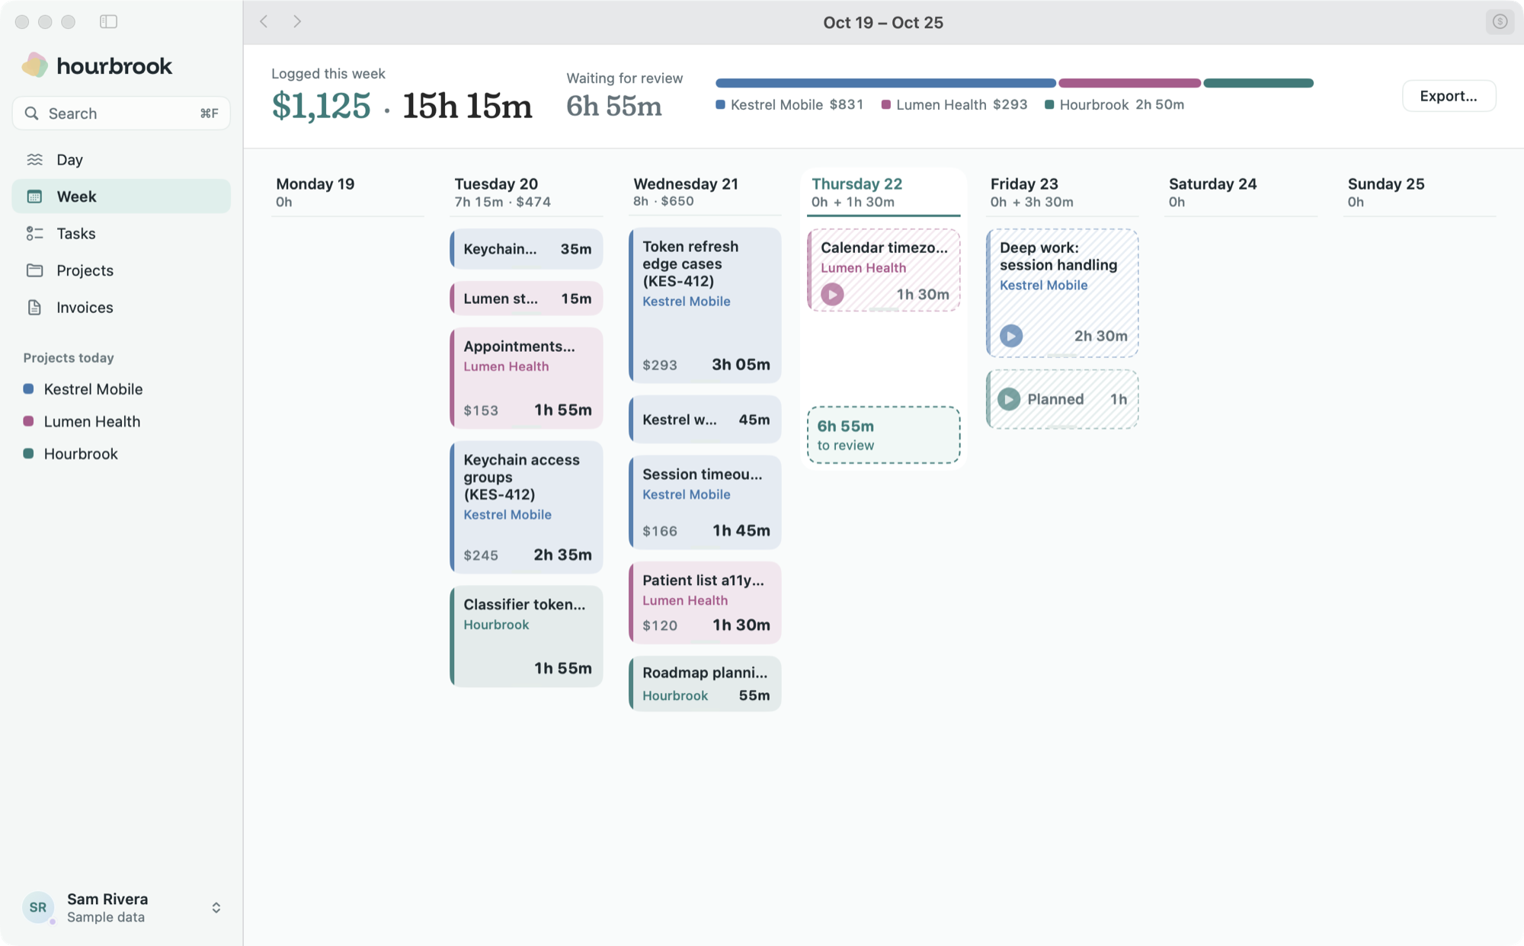Click the SR user avatar
The height and width of the screenshot is (946, 1524).
tap(38, 907)
